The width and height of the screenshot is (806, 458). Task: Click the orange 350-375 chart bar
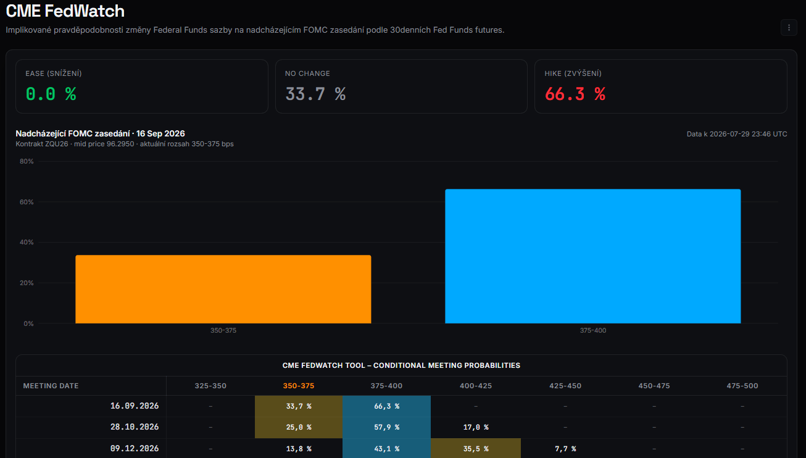click(x=223, y=289)
